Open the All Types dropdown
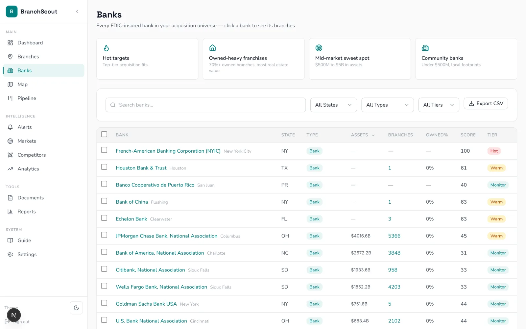 (x=388, y=105)
